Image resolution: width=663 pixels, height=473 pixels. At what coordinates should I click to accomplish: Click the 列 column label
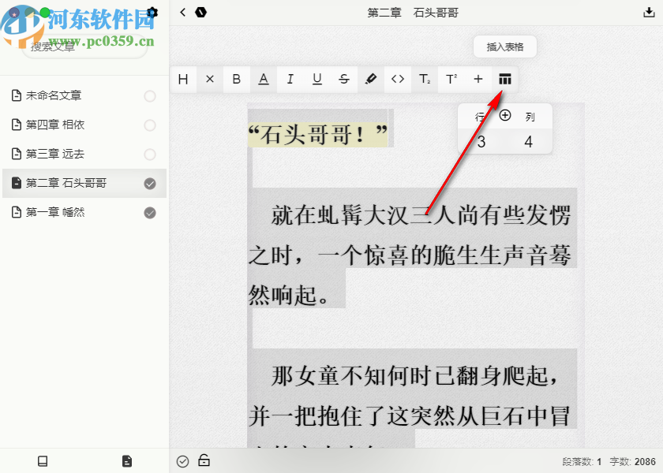530,117
